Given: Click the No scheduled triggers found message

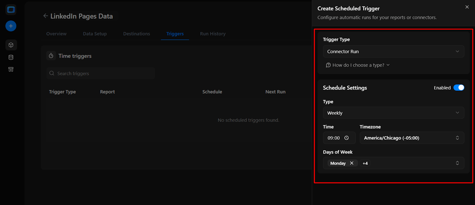Looking at the screenshot, I should click(x=248, y=120).
